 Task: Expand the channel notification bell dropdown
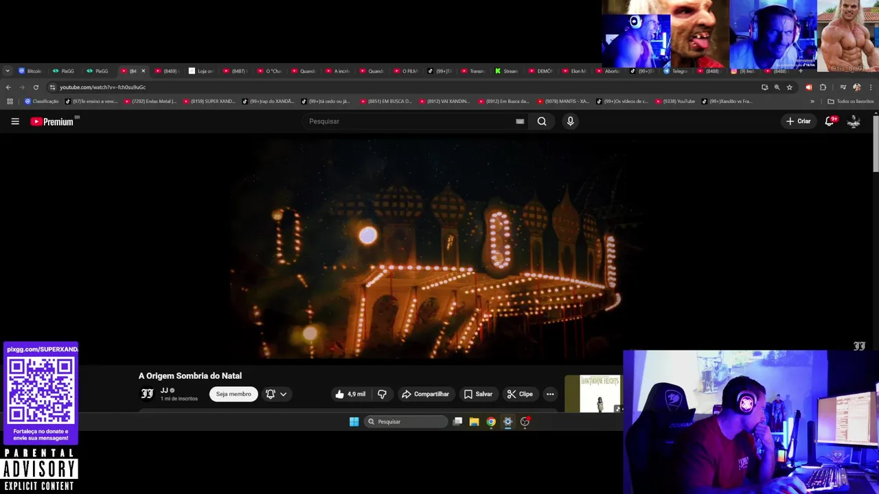276,394
